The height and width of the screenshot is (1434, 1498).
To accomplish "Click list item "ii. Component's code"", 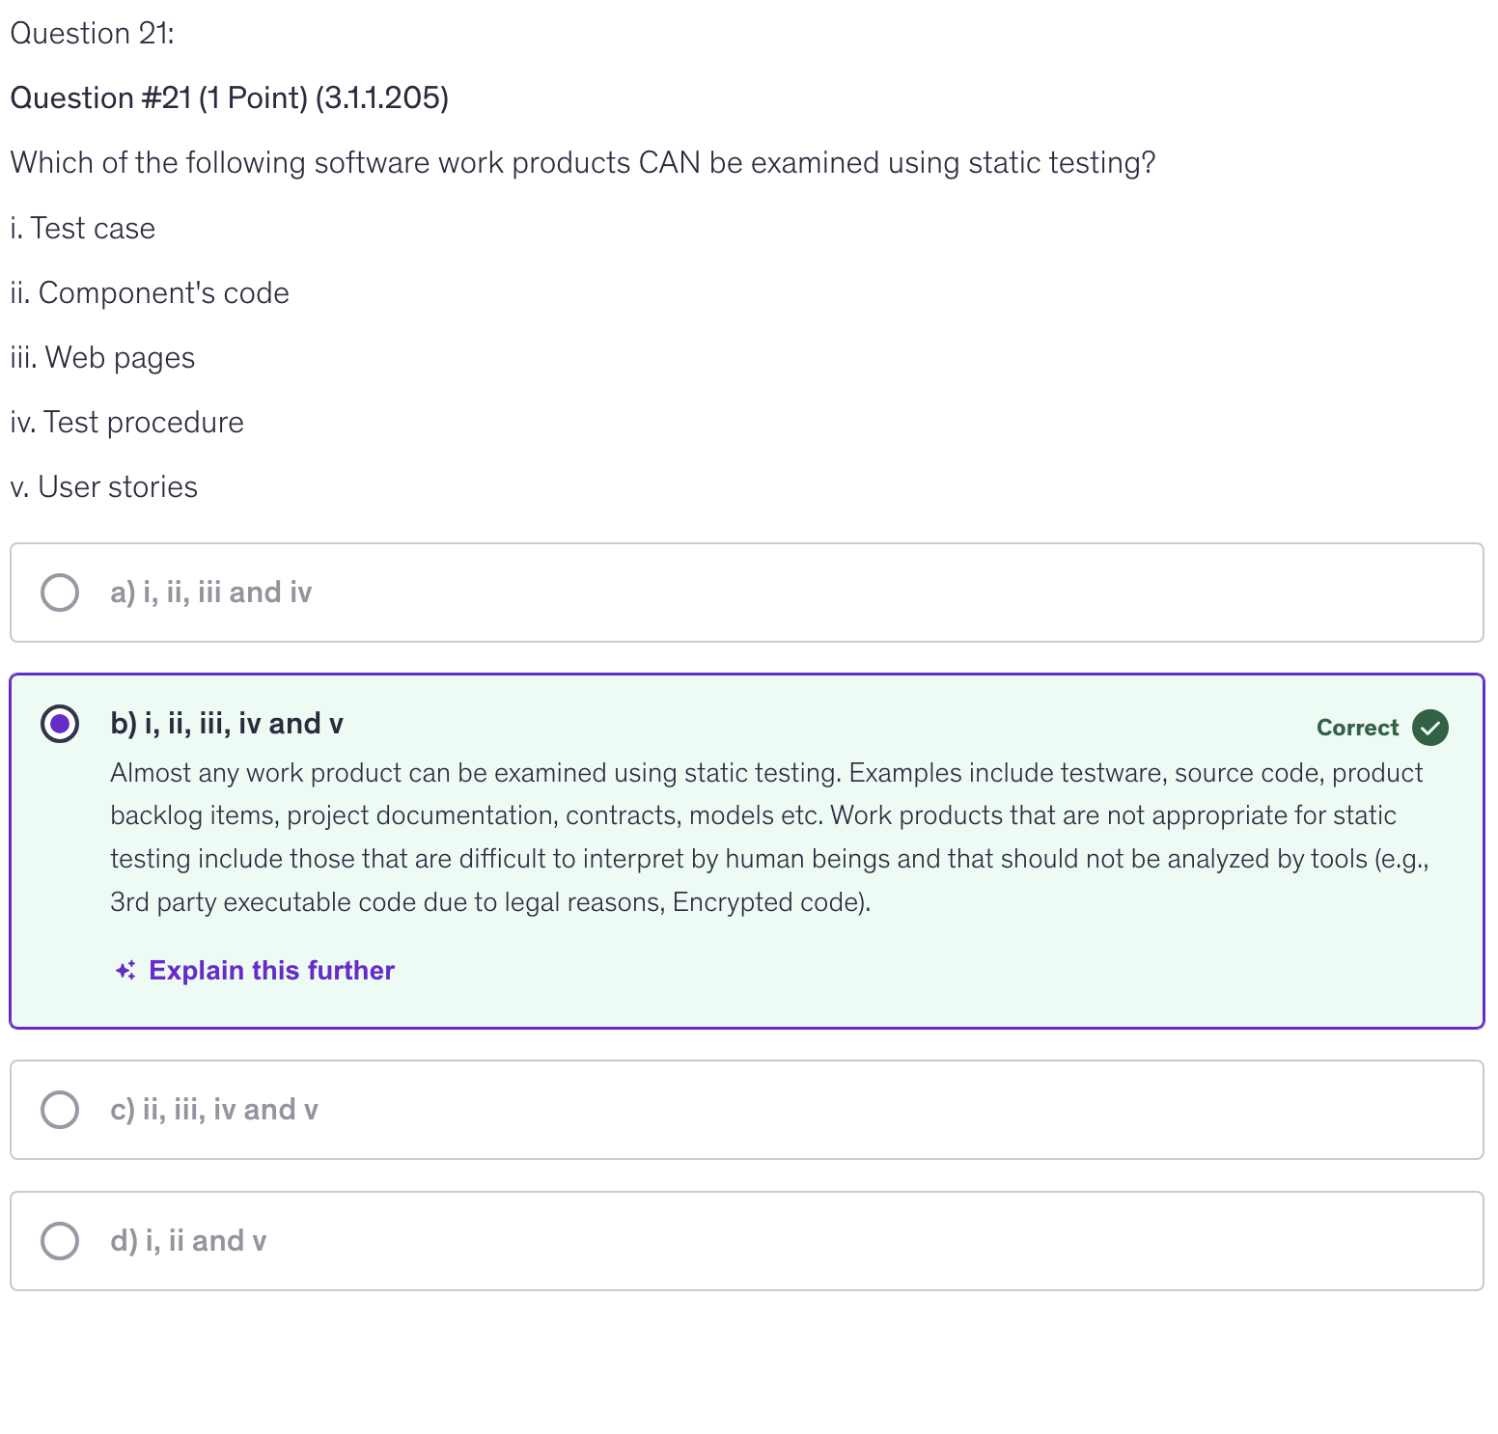I will (150, 293).
